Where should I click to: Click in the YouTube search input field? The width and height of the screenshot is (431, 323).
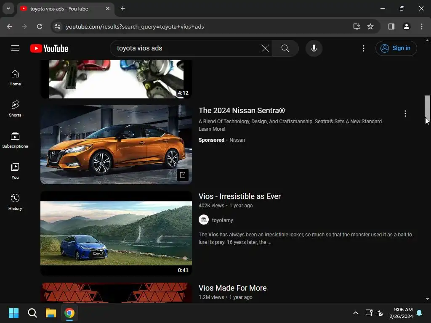(187, 48)
